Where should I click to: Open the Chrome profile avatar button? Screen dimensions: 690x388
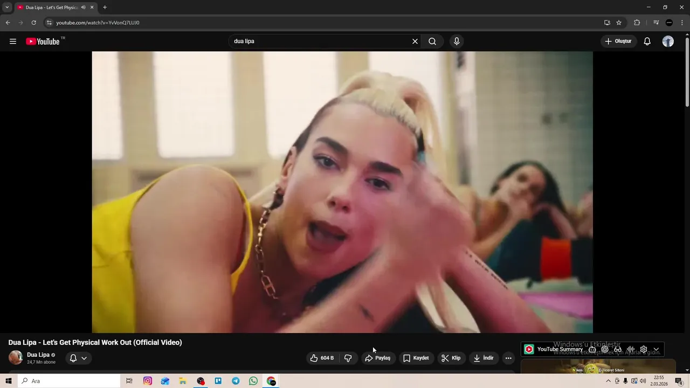pos(669,23)
